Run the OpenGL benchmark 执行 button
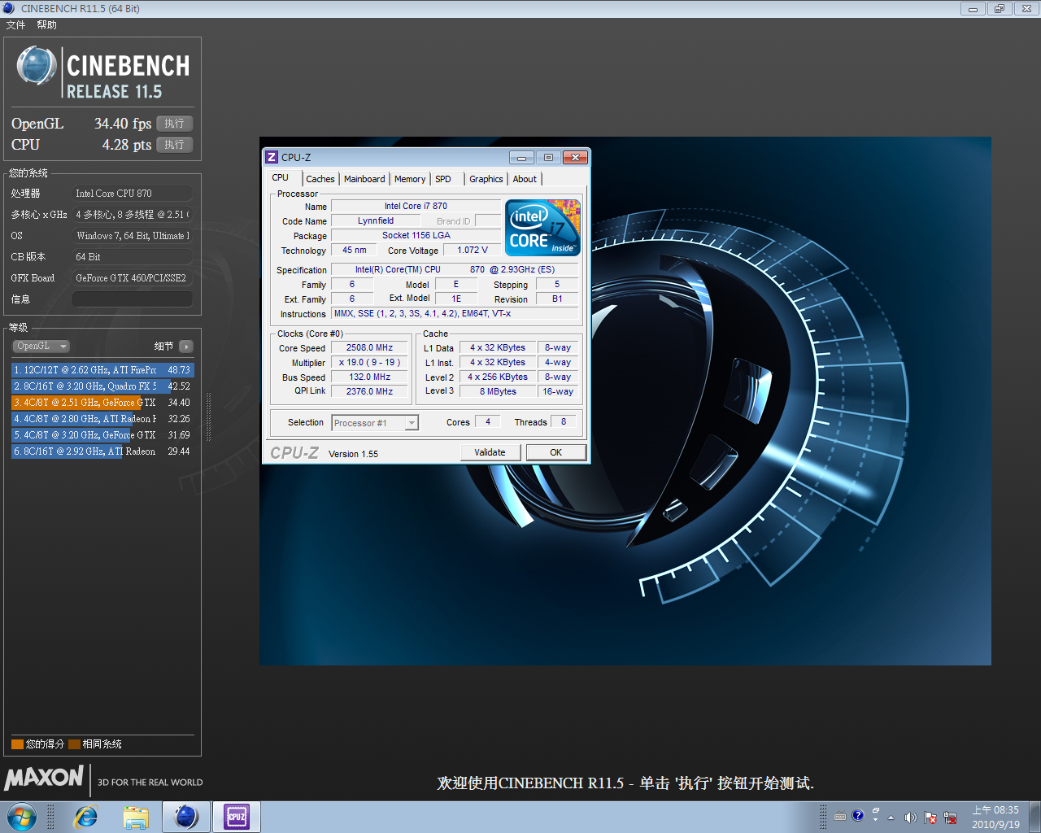This screenshot has width=1041, height=833. [174, 124]
